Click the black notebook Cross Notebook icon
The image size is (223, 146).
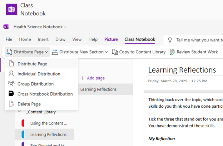coord(11,94)
